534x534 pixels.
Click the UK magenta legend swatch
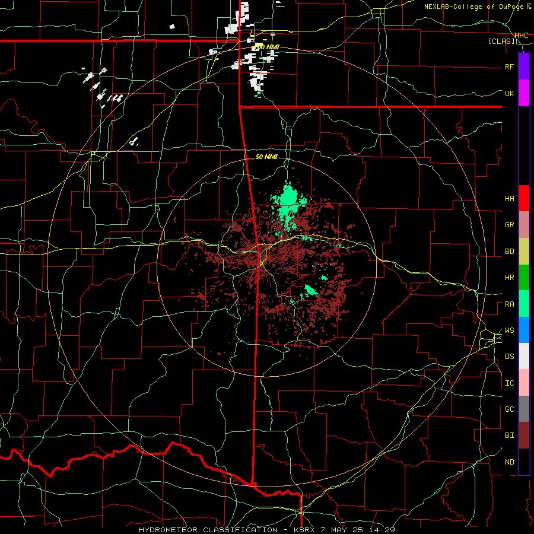(524, 93)
